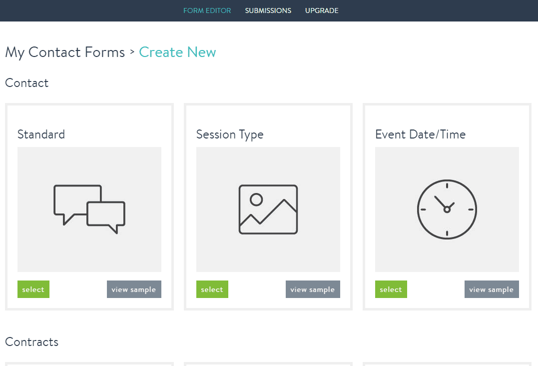The image size is (538, 366).
Task: Go back to My Contact Forms
Action: click(64, 51)
